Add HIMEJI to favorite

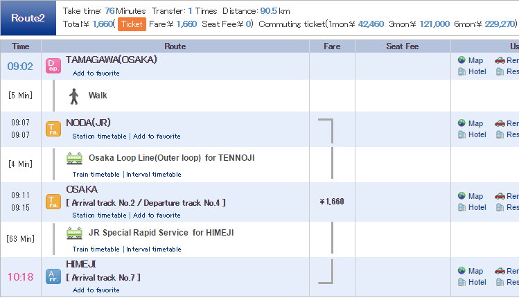point(96,290)
